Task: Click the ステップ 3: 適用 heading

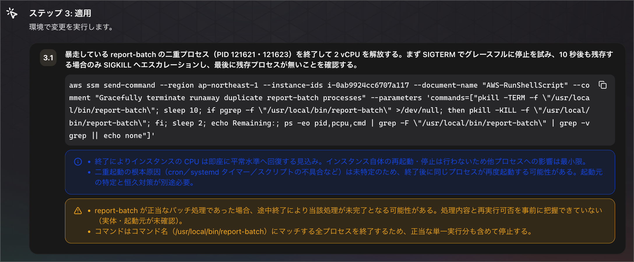Action: (60, 13)
